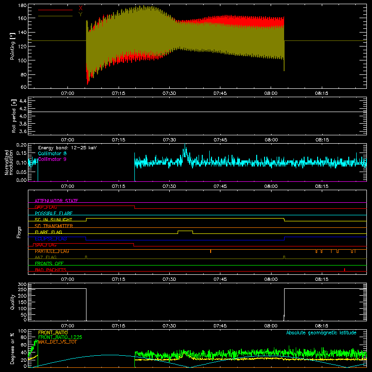Select the FRONTS_OFF label

pyautogui.click(x=49, y=264)
